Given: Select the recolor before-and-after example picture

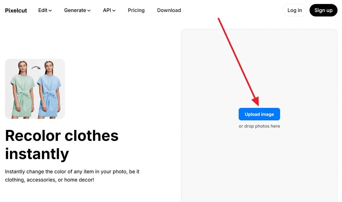Looking at the screenshot, I should (35, 89).
